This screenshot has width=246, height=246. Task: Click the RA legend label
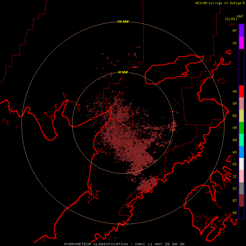coord(235,140)
